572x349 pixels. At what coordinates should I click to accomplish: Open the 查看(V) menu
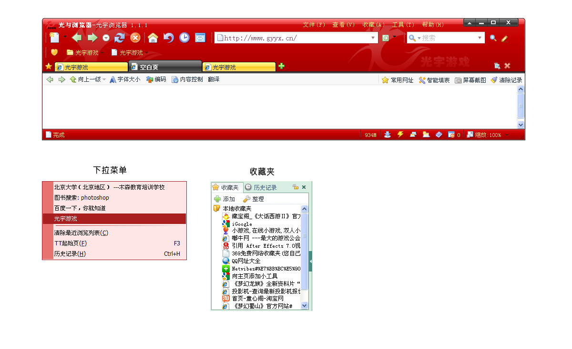coord(344,25)
